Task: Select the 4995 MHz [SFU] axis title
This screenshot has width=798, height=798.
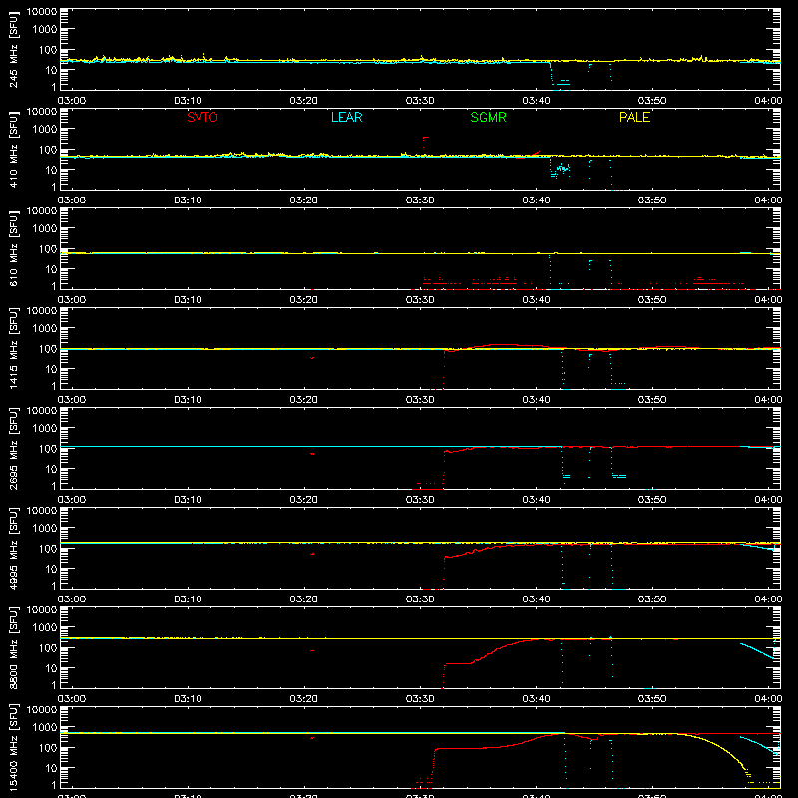Action: click(14, 548)
